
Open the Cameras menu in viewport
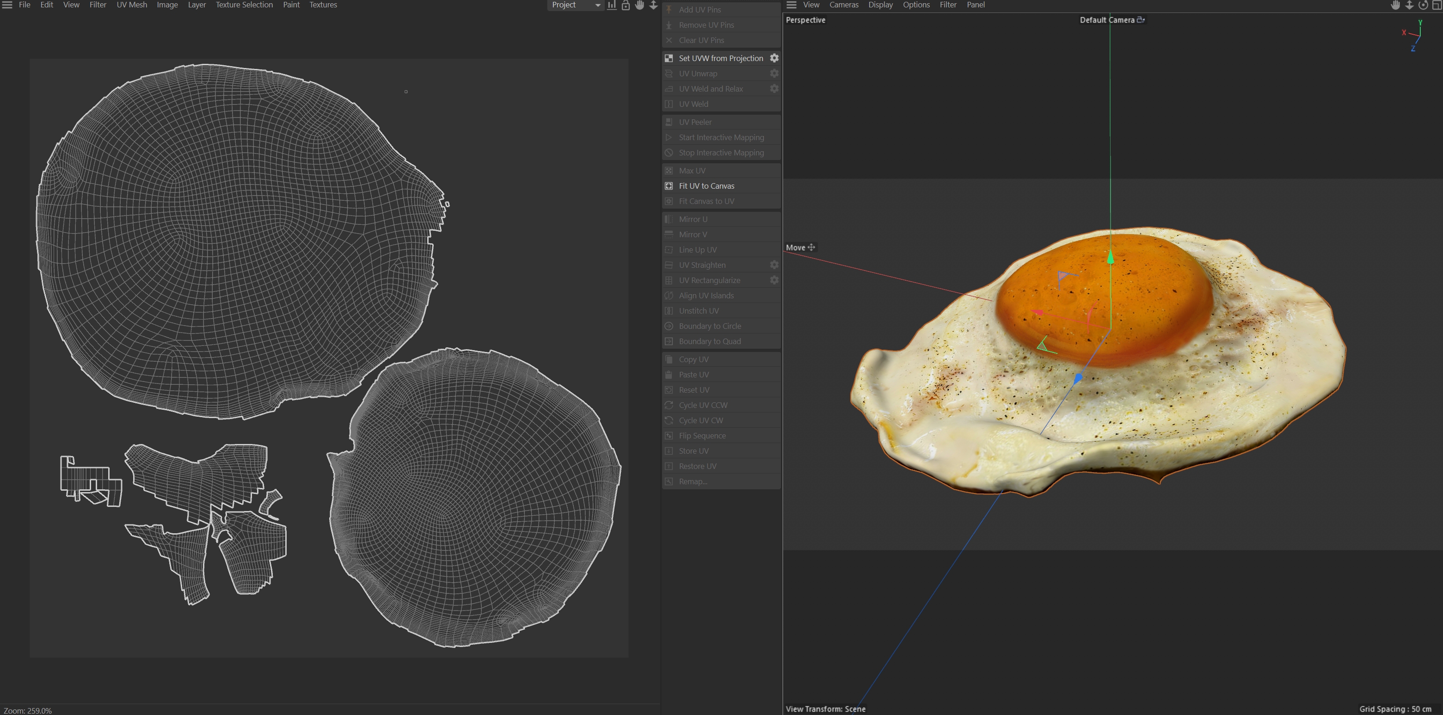point(844,5)
